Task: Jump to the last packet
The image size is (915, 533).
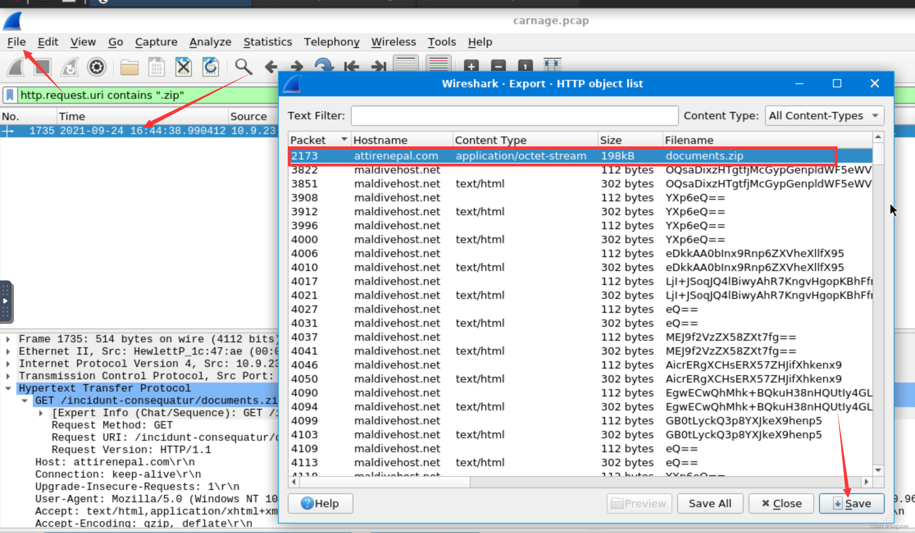Action: (378, 67)
